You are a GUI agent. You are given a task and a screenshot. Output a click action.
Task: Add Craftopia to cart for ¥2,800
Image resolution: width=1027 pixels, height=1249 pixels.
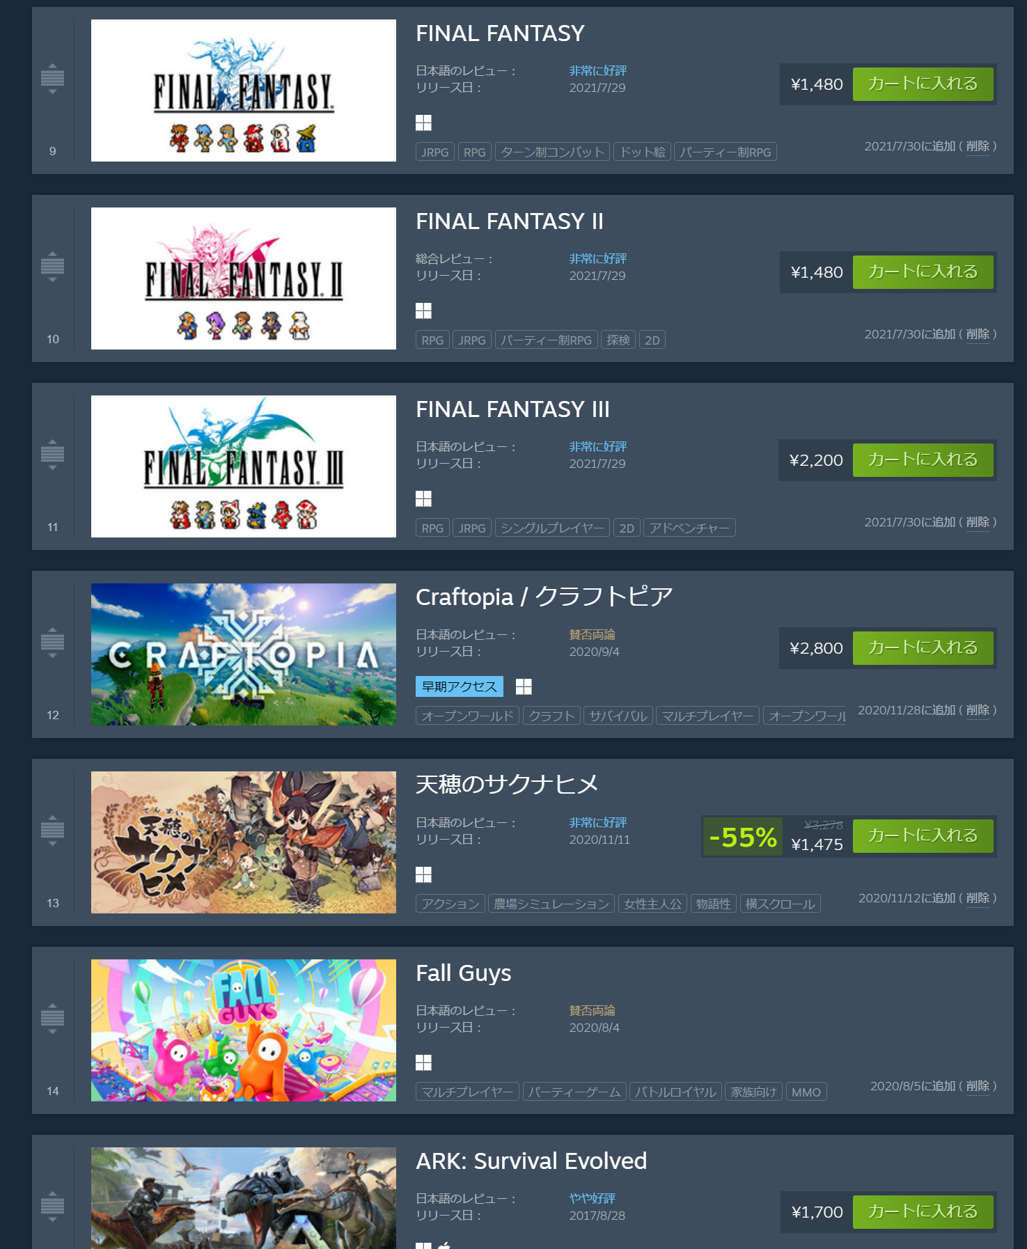(923, 647)
